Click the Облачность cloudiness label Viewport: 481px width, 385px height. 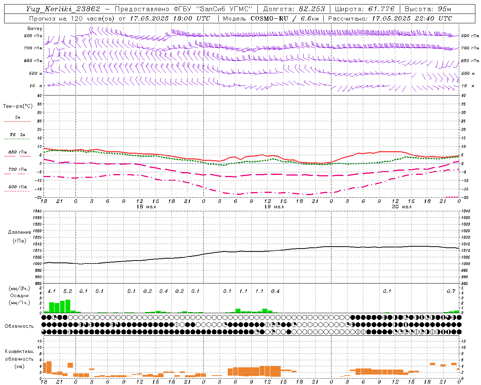(x=19, y=326)
